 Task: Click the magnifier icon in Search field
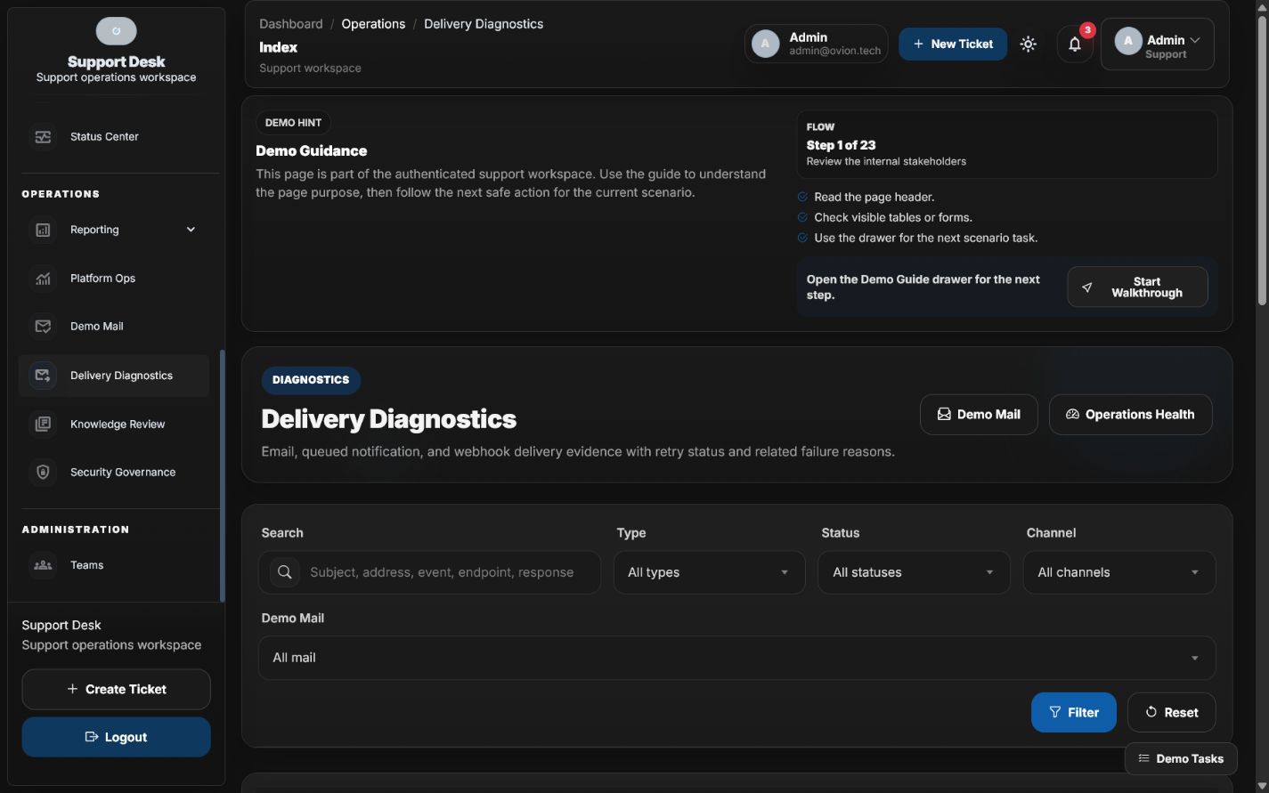(x=285, y=572)
